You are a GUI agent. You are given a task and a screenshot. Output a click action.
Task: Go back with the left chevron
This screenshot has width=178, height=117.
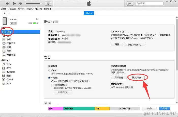coord(5,13)
